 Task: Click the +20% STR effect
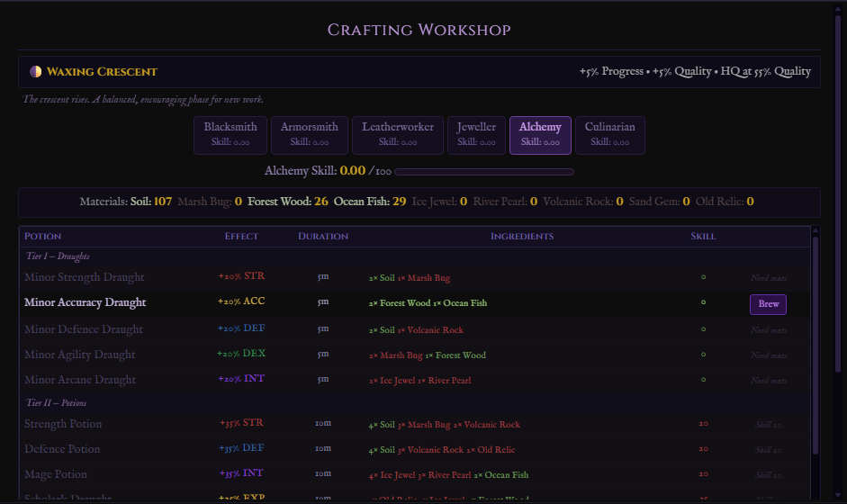(x=241, y=276)
